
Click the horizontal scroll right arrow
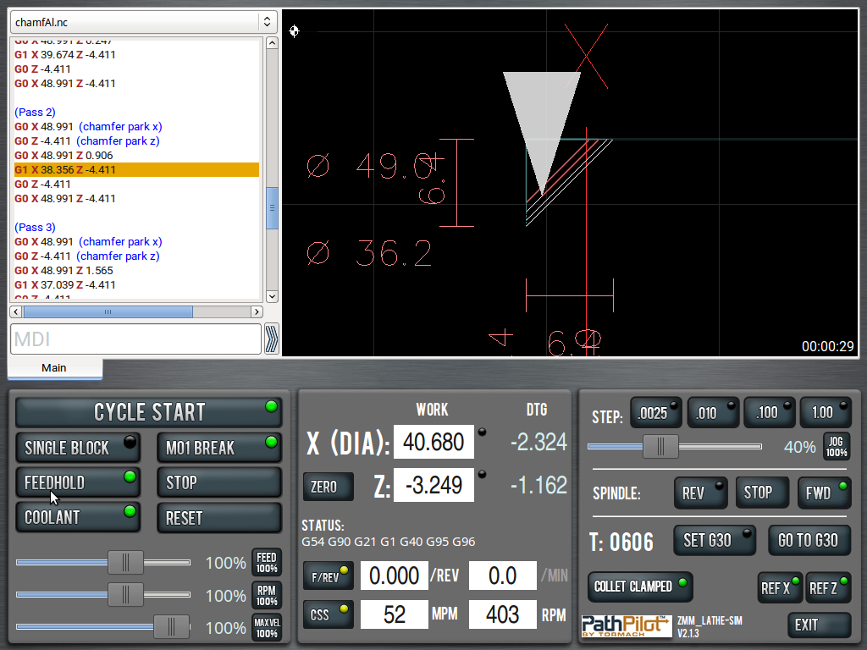click(257, 311)
